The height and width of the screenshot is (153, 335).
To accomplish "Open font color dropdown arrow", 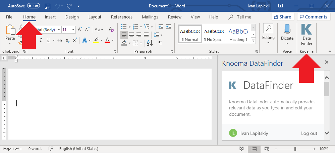I will coord(113,40).
